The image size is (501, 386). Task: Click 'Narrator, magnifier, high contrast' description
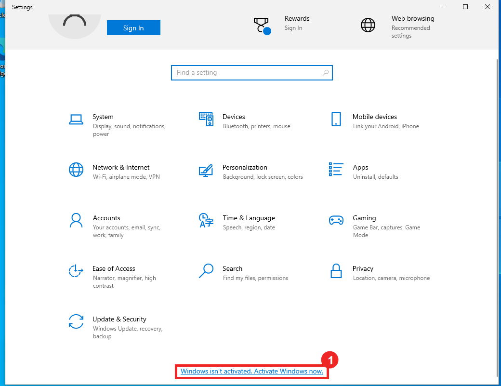click(125, 282)
